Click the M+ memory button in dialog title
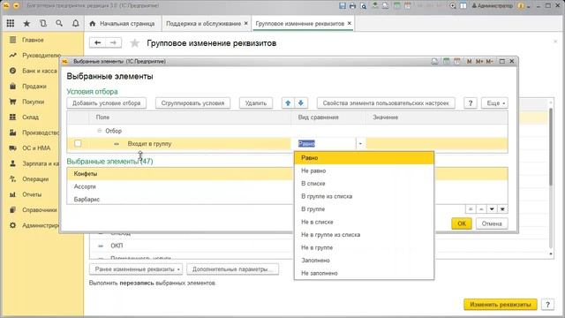 pyautogui.click(x=479, y=61)
